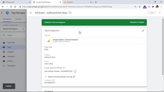
Task: Open the Chrome three-dot menu
Action: [161, 7]
